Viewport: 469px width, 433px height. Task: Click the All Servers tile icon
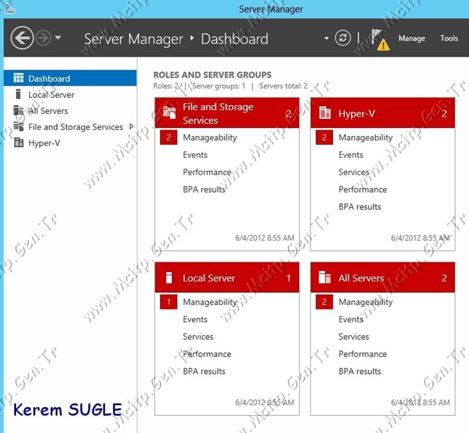point(324,277)
